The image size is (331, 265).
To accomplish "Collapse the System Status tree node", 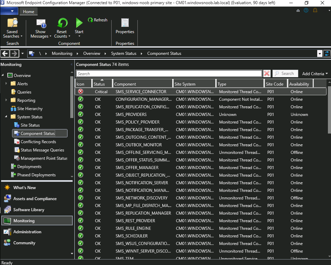I will tap(6, 117).
